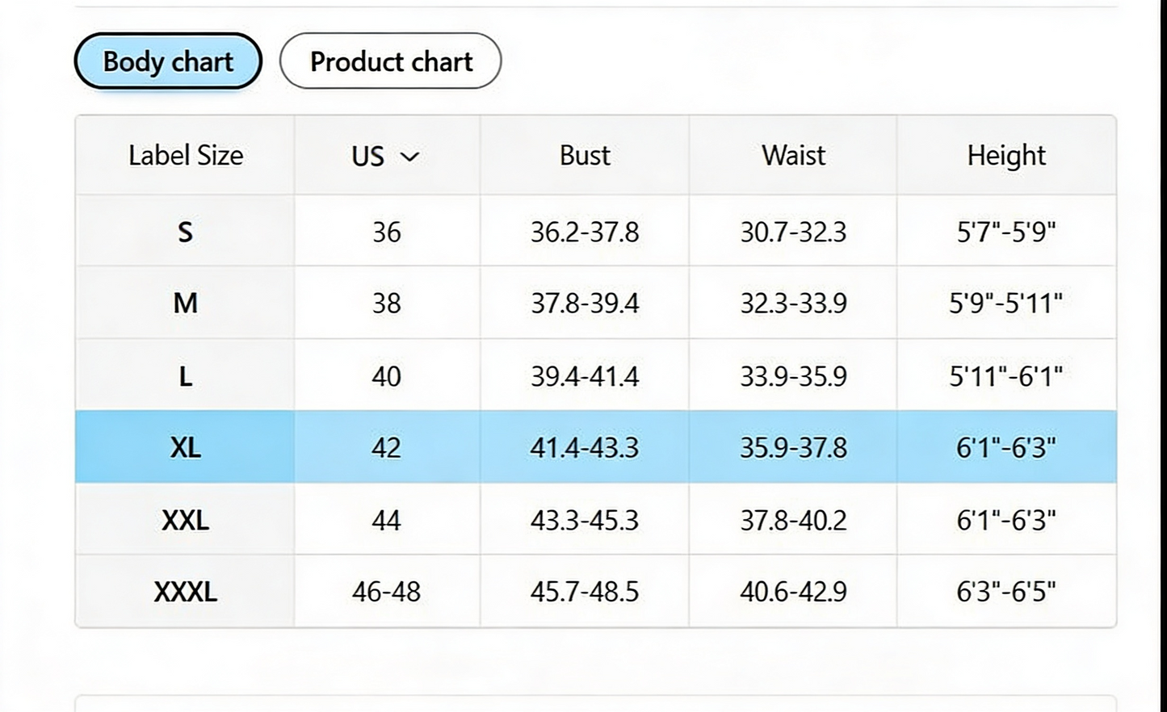Click height value 6'3"-6'5"
The image size is (1167, 712).
coord(1006,591)
